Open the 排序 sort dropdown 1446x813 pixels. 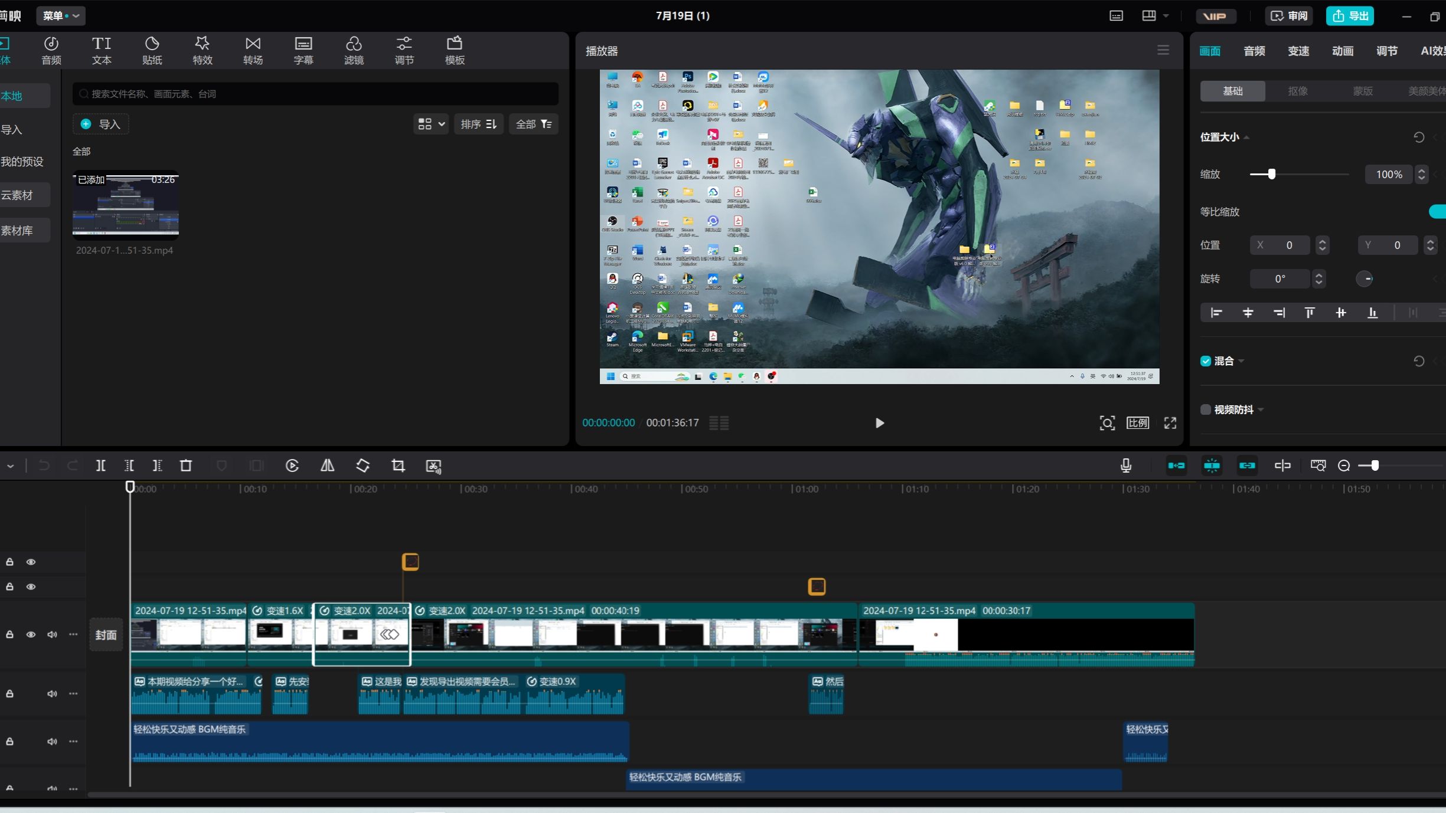point(479,124)
